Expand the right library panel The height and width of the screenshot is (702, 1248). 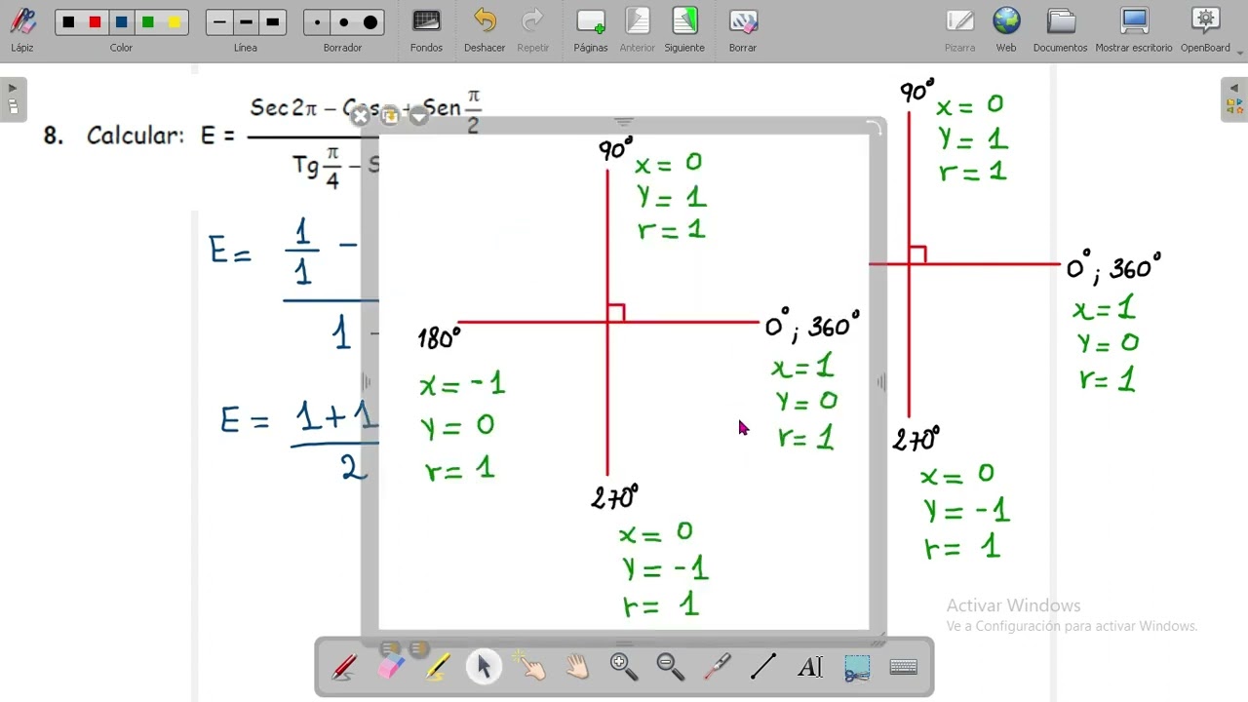point(1234,99)
